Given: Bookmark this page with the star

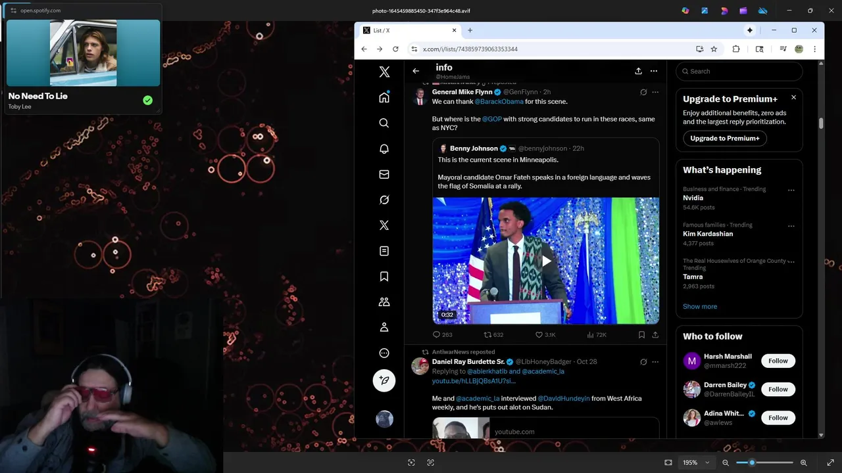Looking at the screenshot, I should (x=714, y=49).
